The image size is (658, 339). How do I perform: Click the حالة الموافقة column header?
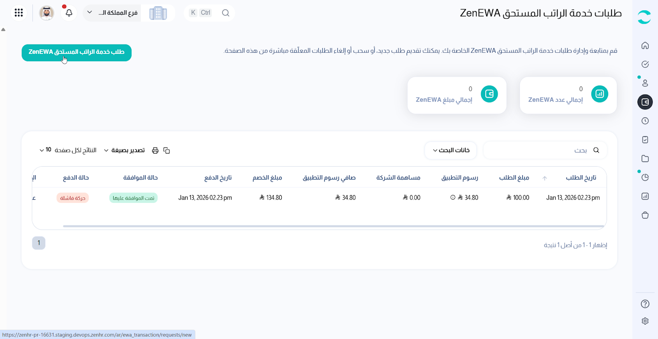141,178
